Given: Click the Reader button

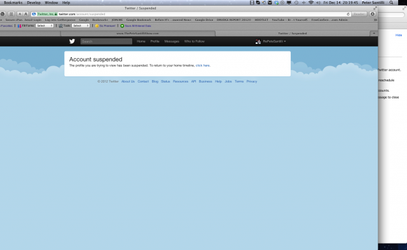Looking at the screenshot, I should (x=359, y=14).
